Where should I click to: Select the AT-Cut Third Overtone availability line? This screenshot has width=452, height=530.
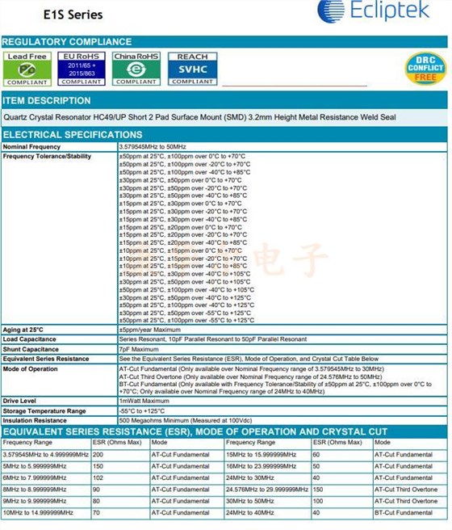(x=250, y=376)
